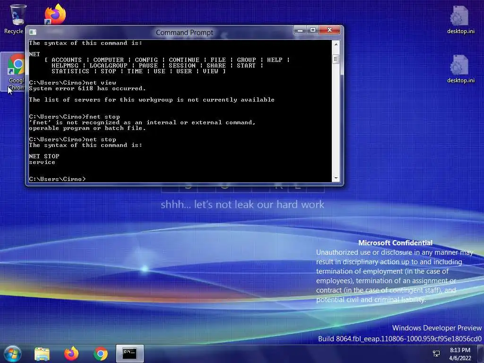The width and height of the screenshot is (484, 363).
Task: Click the 'list of servers' workgroup message
Action: click(x=152, y=100)
